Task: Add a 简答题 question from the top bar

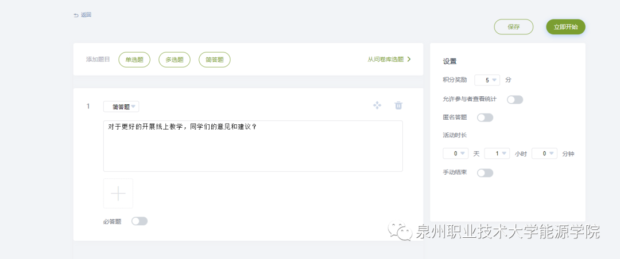Action: point(215,60)
